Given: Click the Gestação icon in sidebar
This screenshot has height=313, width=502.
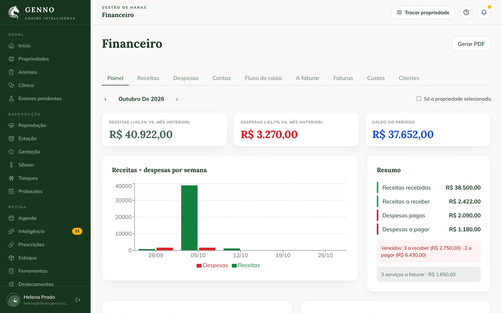Looking at the screenshot, I should click(11, 152).
